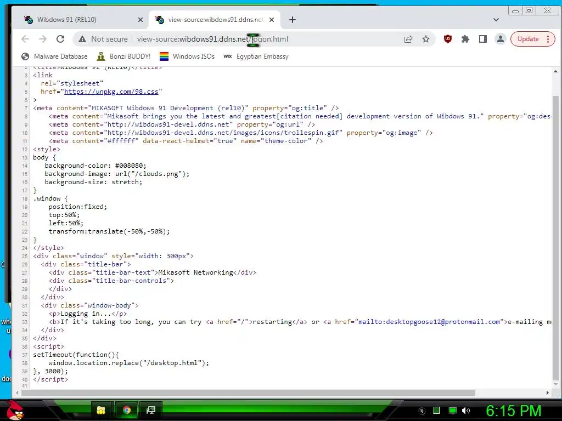Click the computer monitor taskbar icon

(x=151, y=410)
